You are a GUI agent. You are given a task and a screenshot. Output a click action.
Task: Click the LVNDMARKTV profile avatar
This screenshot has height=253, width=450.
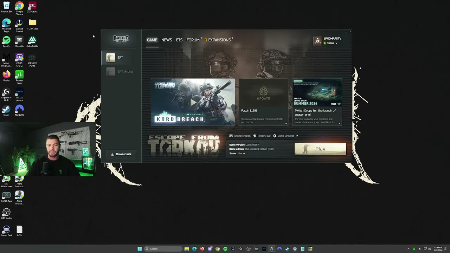(317, 41)
